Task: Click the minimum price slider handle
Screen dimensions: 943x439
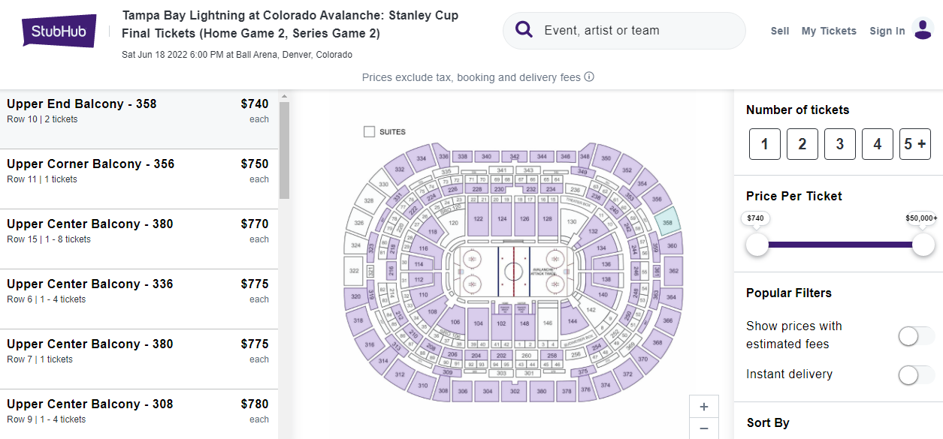Action: click(757, 244)
